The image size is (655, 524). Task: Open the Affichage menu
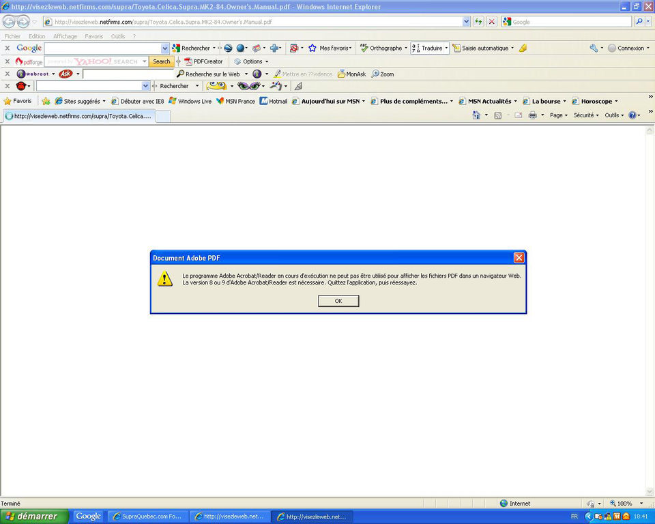[x=65, y=36]
